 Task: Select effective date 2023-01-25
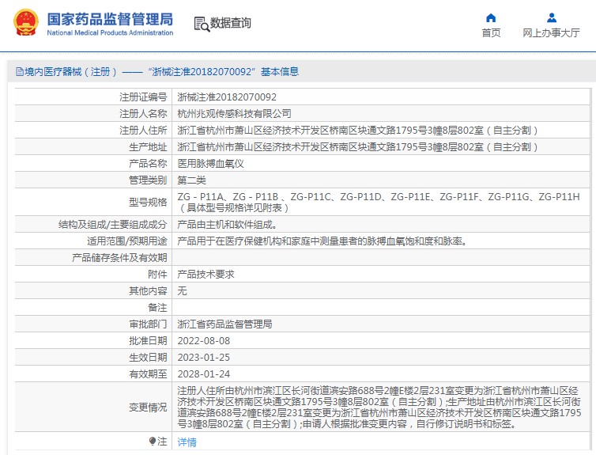click(204, 358)
